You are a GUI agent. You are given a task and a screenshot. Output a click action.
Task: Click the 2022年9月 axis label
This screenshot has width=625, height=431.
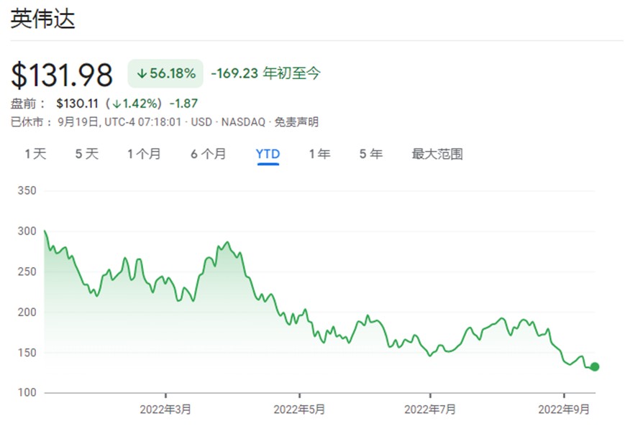[x=564, y=409]
